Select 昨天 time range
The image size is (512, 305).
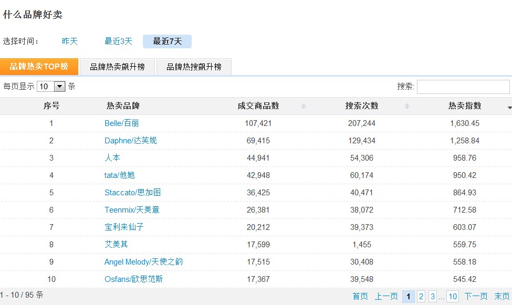(69, 41)
